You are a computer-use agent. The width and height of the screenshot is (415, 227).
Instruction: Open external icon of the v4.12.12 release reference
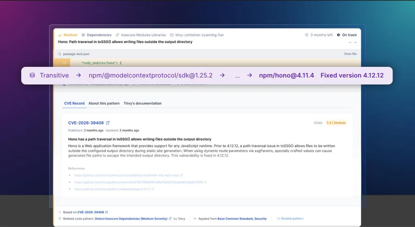pyautogui.click(x=153, y=189)
